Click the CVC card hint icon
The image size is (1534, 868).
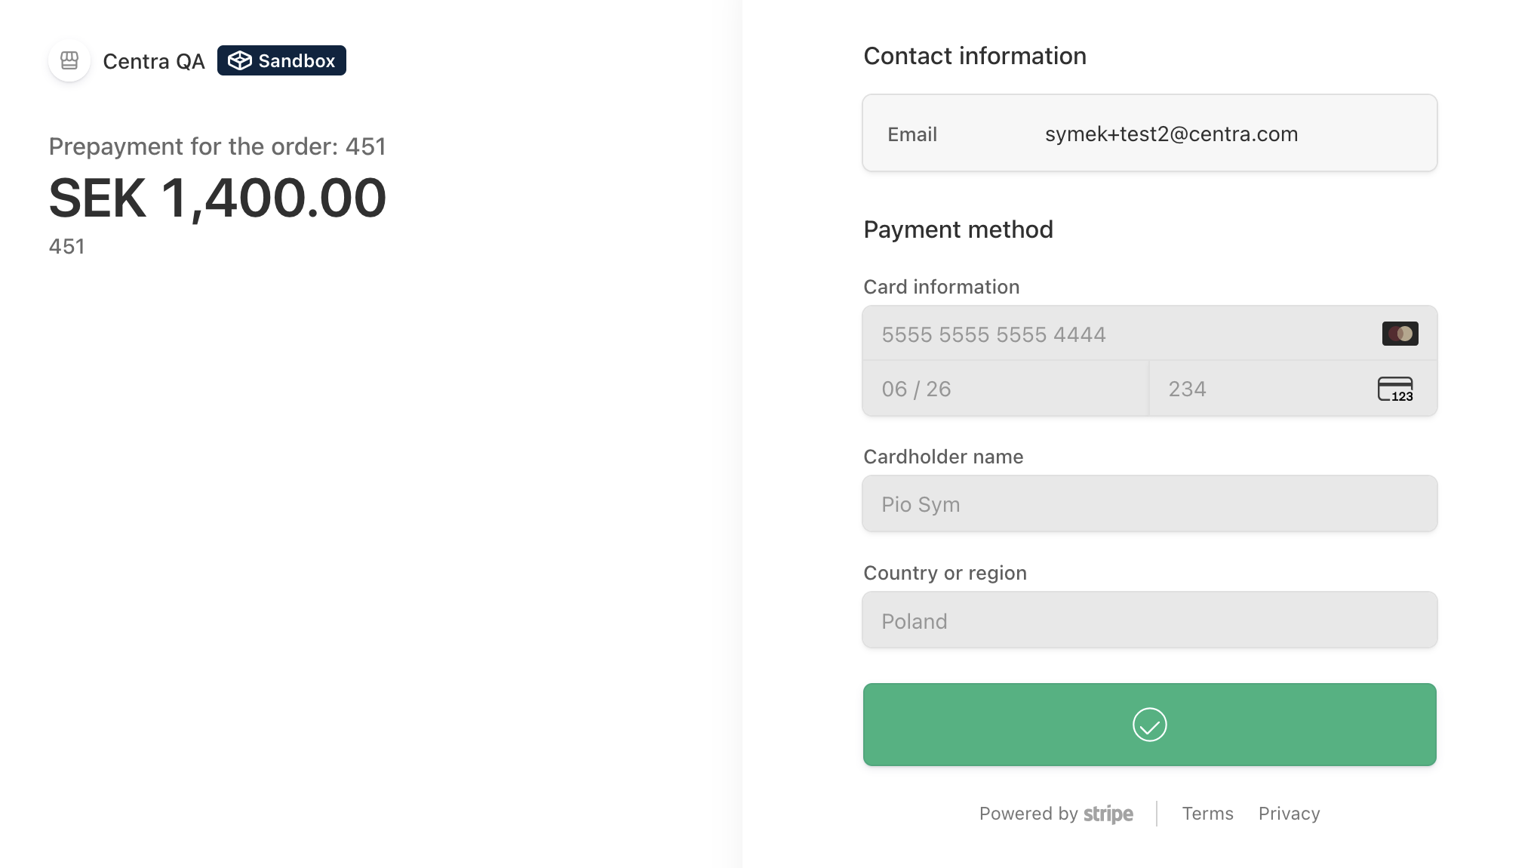point(1395,389)
